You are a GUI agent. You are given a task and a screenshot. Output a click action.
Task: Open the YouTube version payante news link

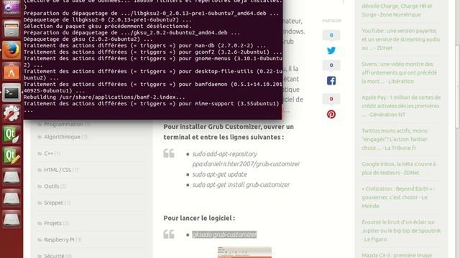(x=401, y=39)
